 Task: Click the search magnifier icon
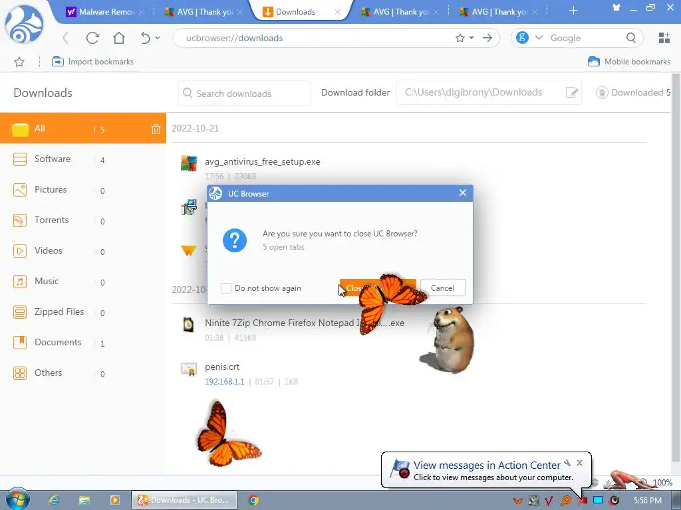[x=631, y=38]
